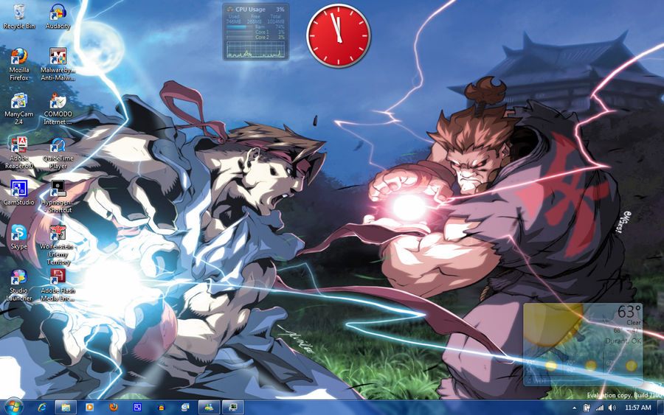664x415 pixels.
Task: Click the 11:57 AM taskbar clock
Action: pos(637,408)
